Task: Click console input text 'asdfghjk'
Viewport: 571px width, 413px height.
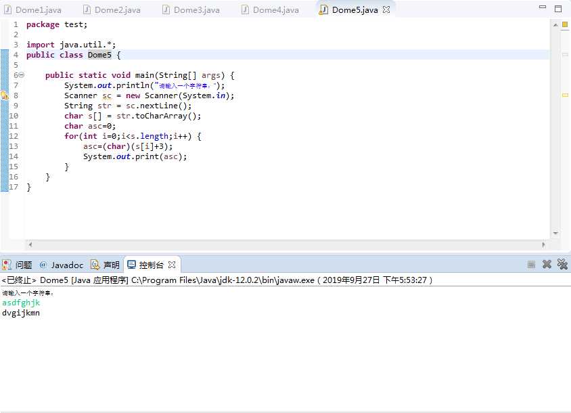Action: click(x=21, y=303)
